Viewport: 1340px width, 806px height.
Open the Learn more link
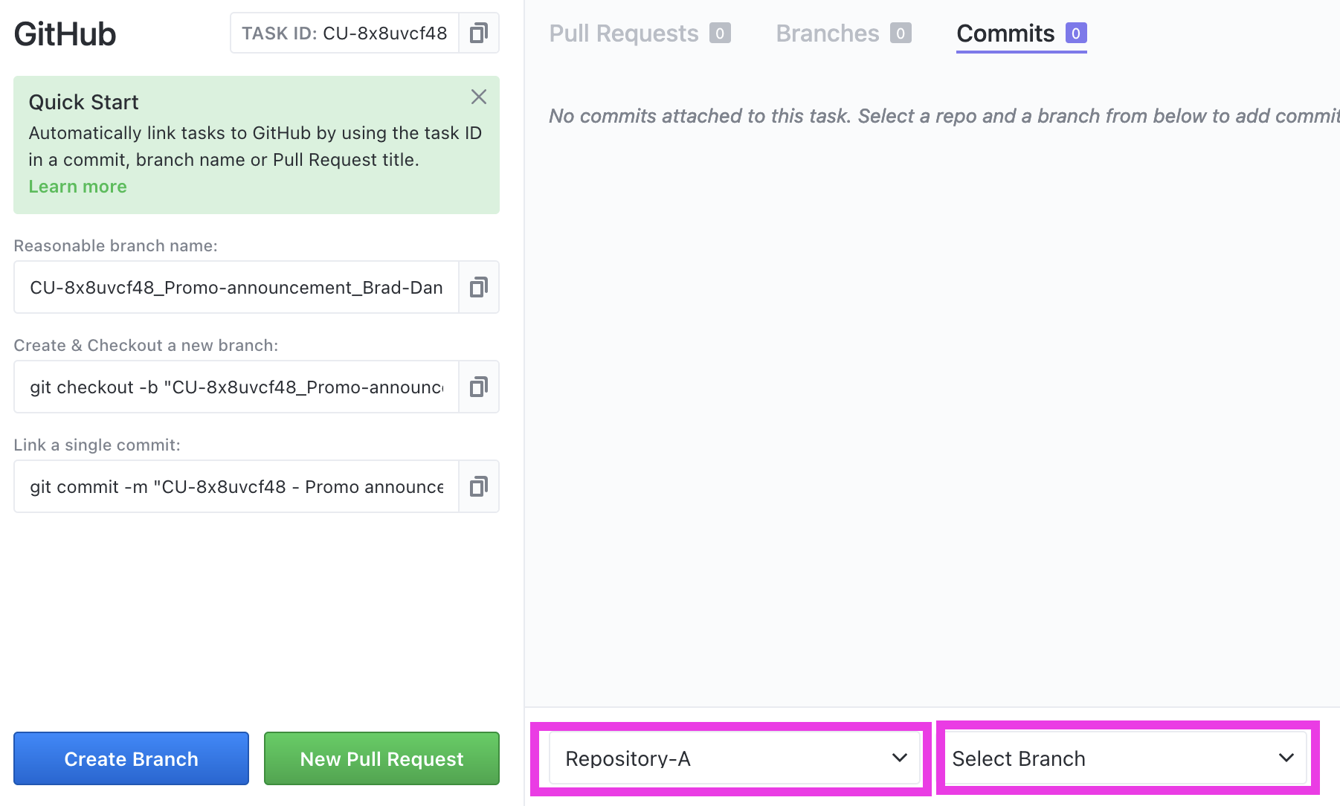(77, 186)
